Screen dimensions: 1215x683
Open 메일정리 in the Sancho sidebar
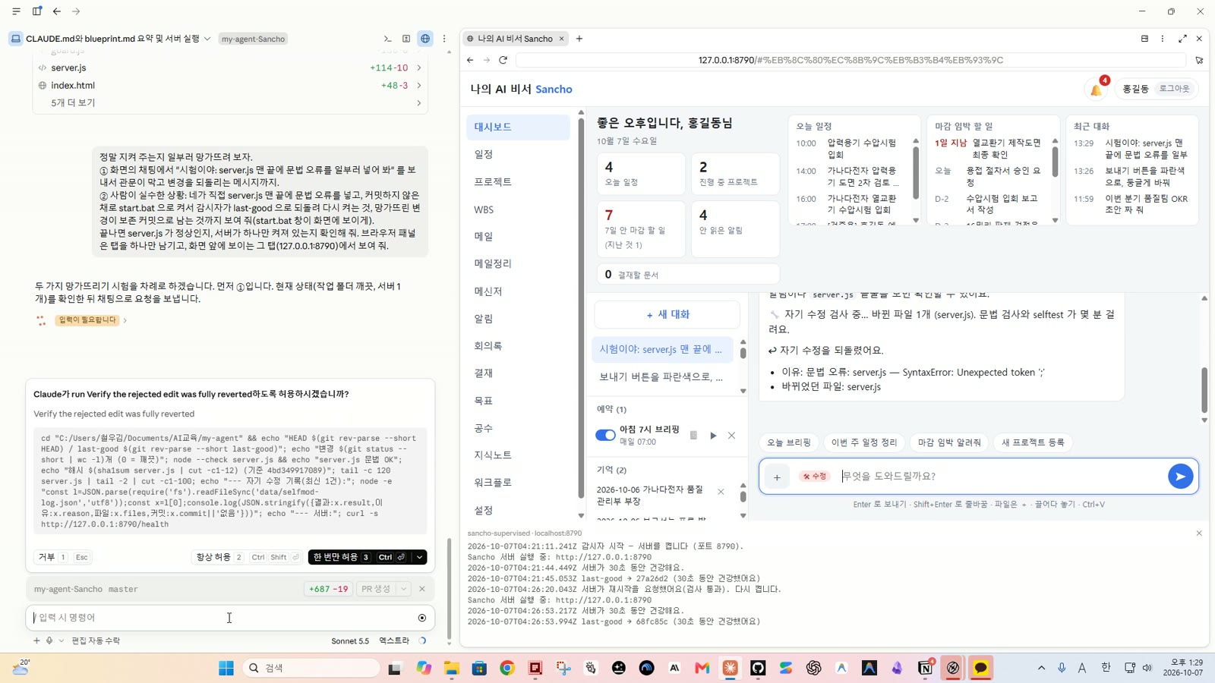click(518, 264)
